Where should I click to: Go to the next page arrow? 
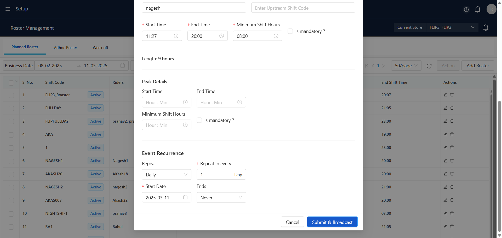click(x=383, y=66)
